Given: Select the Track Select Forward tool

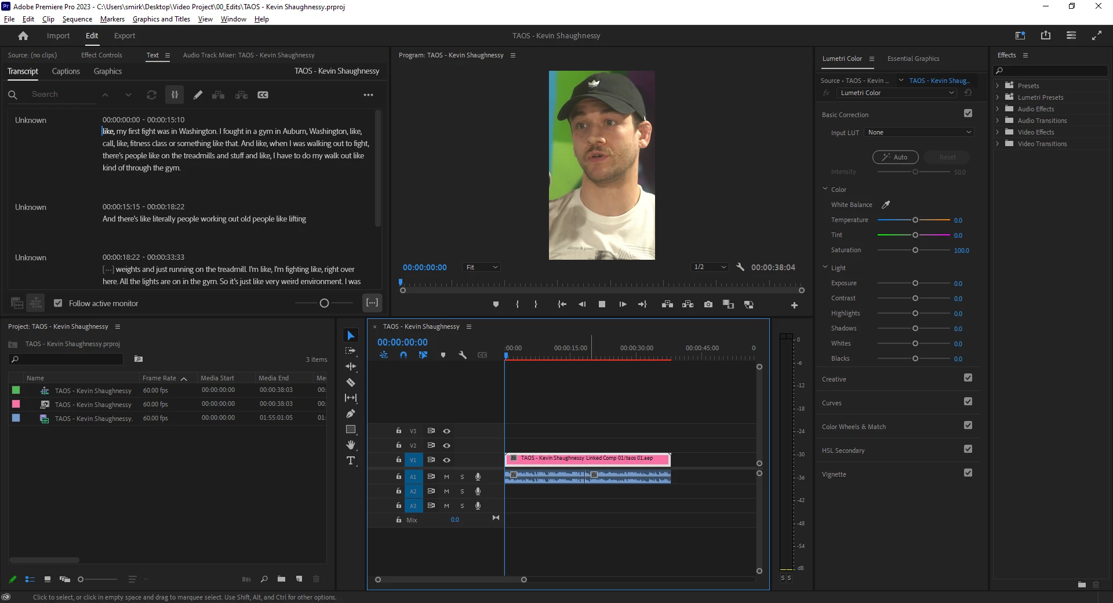Looking at the screenshot, I should click(351, 351).
